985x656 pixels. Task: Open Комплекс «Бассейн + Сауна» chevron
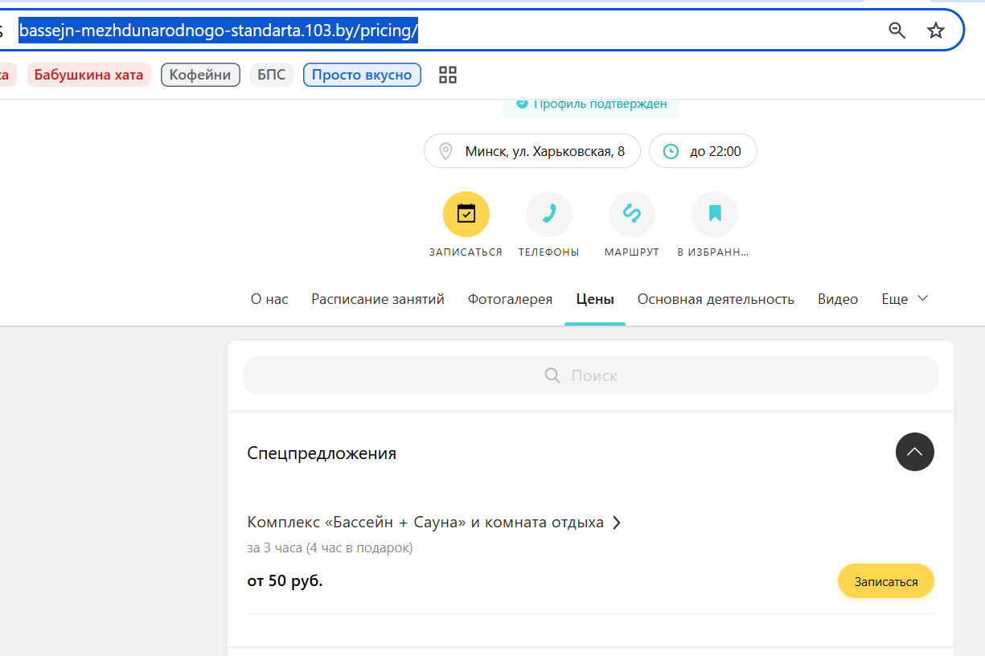pos(617,523)
